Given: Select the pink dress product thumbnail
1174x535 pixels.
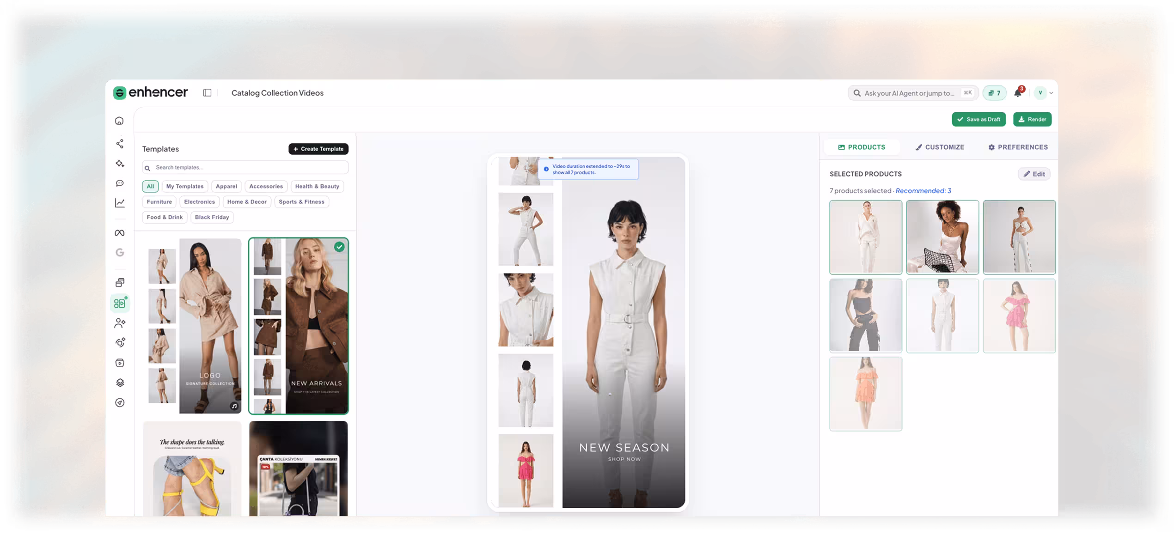Looking at the screenshot, I should coord(1019,316).
